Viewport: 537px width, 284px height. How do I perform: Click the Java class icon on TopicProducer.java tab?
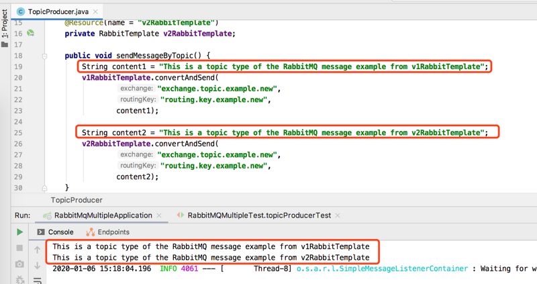coord(21,11)
